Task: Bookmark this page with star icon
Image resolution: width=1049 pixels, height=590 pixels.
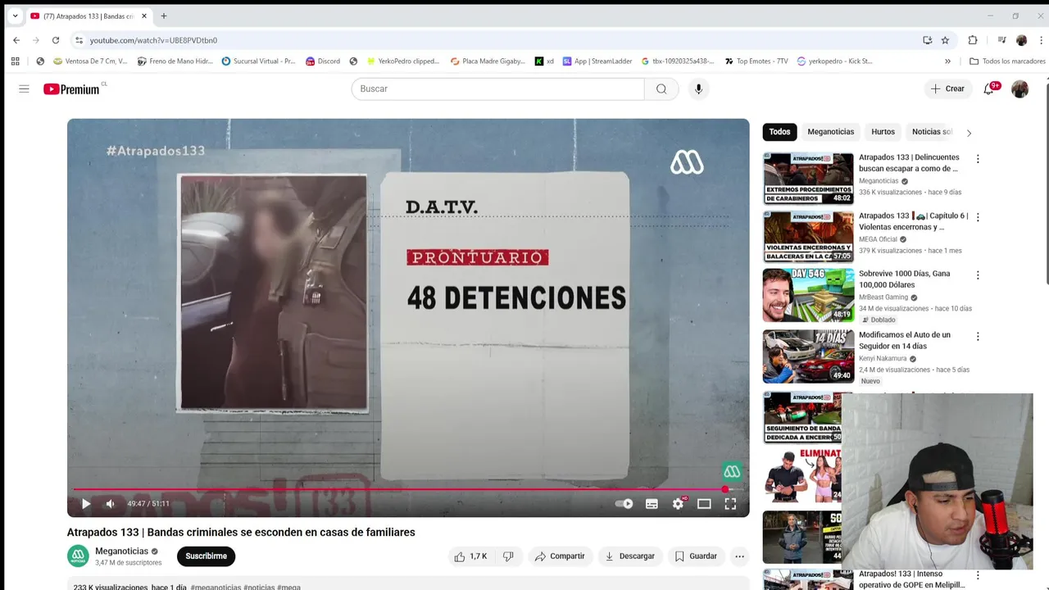Action: point(945,40)
